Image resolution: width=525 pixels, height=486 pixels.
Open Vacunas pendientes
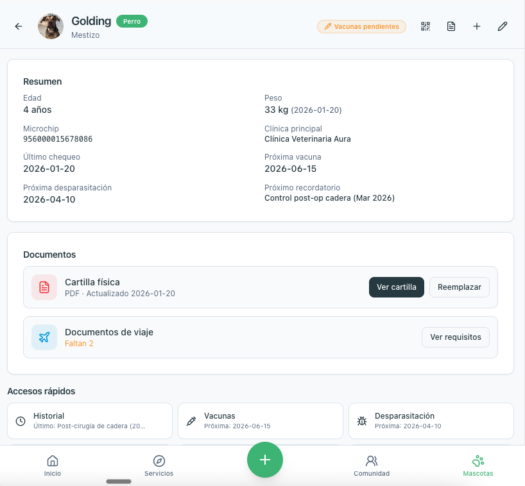[361, 26]
